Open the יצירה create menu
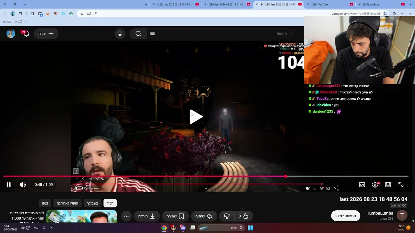This screenshot has height=233, width=415. pyautogui.click(x=46, y=34)
